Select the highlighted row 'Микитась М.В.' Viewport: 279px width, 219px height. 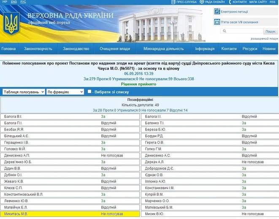coord(70,214)
